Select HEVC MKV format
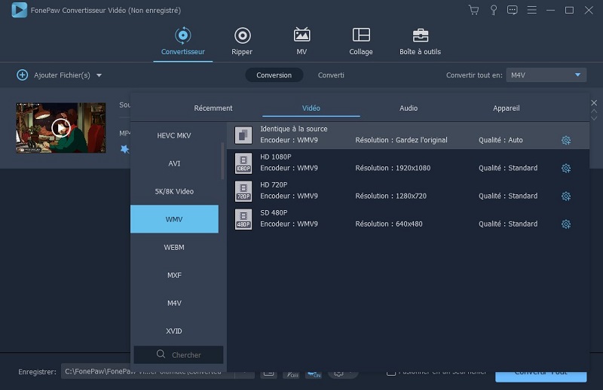Image resolution: width=603 pixels, height=390 pixels. tap(174, 136)
